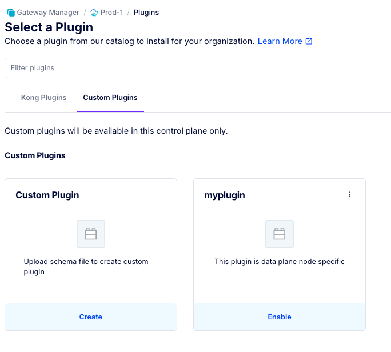This screenshot has height=352, width=391.
Task: Switch to the Kong Plugins tab
Action: pos(43,98)
